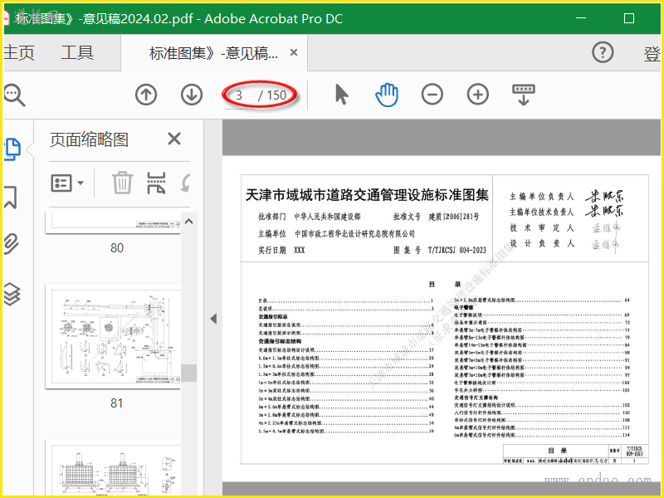The image size is (664, 498).
Task: Close the 标准图集》-意见稿 document tab
Action: [294, 52]
